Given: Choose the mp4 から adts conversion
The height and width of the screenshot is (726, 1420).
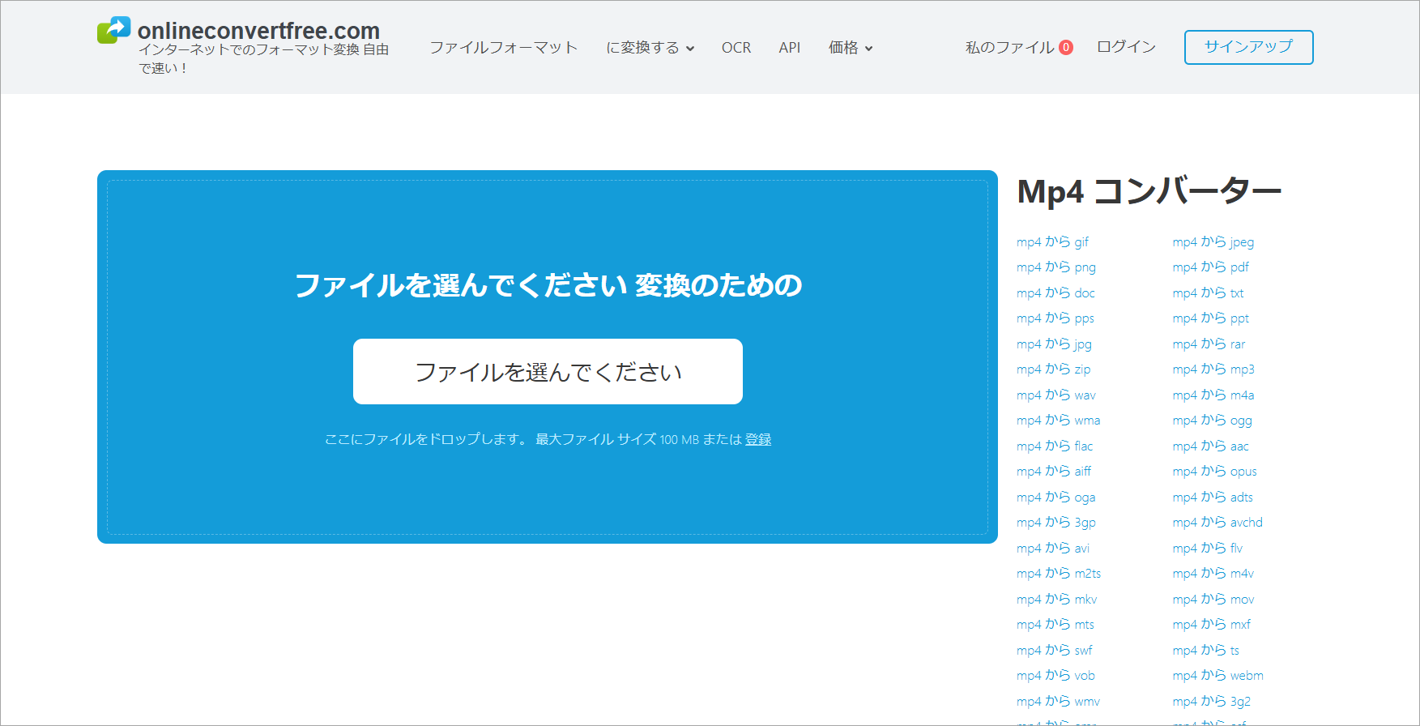Looking at the screenshot, I should (x=1213, y=497).
